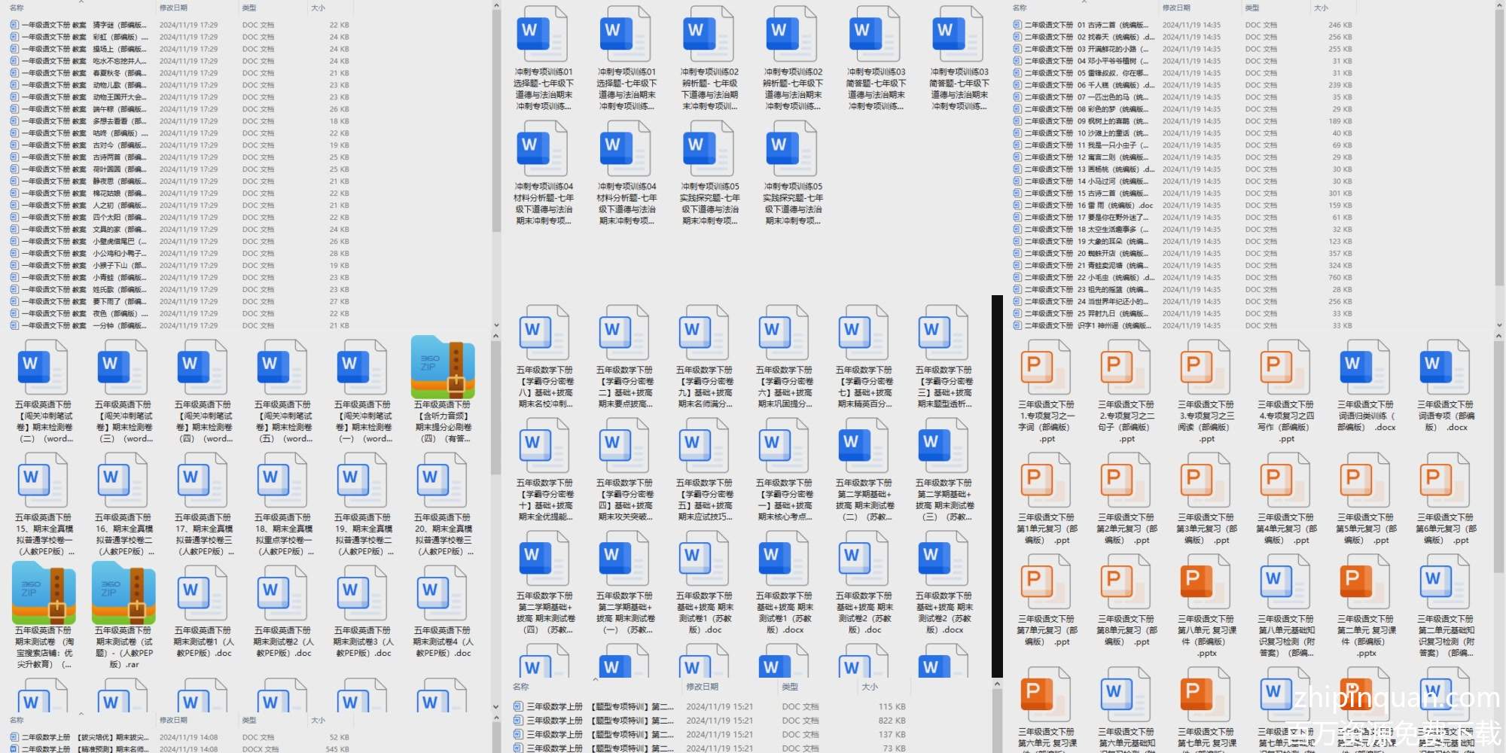Open Word file 五年级英语下册 20、期末全真模拟
This screenshot has width=1506, height=753.
click(443, 480)
